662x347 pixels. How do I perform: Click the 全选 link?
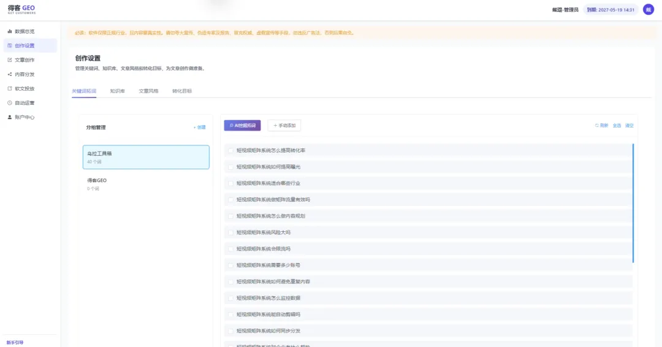click(617, 126)
